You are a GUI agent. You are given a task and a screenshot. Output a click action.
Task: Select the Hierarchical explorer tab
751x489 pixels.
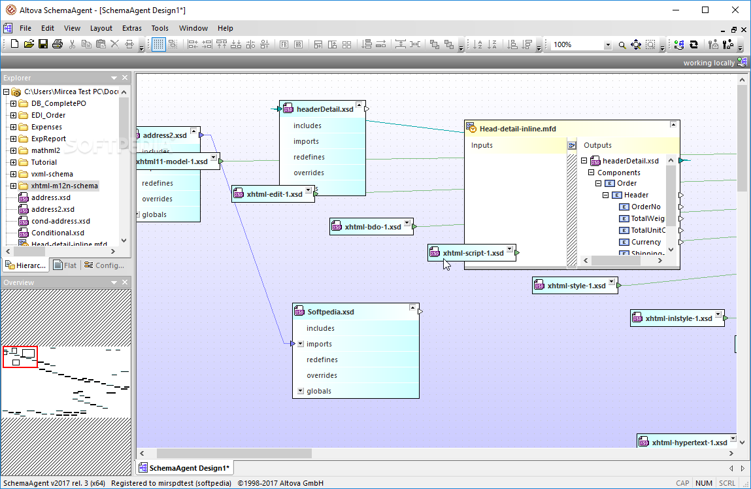point(26,265)
